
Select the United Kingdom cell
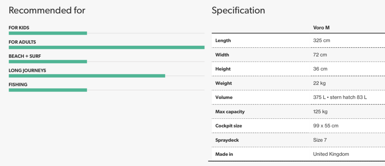click(331, 154)
